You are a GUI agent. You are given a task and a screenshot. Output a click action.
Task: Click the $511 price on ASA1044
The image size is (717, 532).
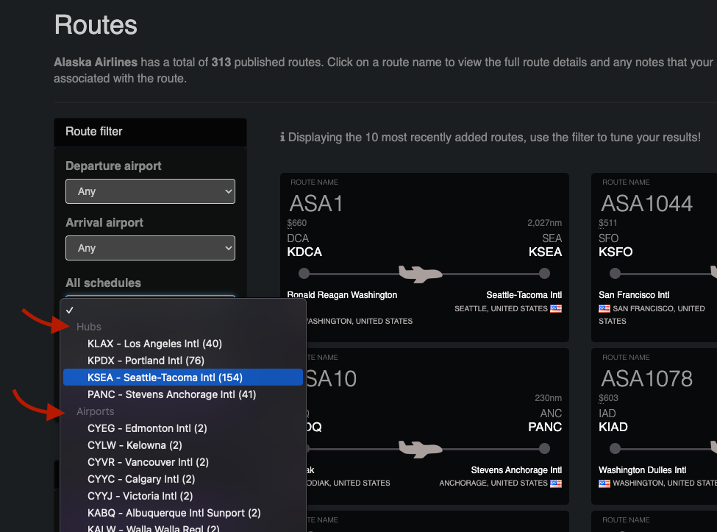coord(608,223)
